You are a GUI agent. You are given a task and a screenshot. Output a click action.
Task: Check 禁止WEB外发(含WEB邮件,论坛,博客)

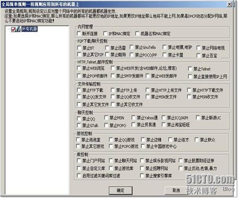pyautogui.click(x=113, y=68)
